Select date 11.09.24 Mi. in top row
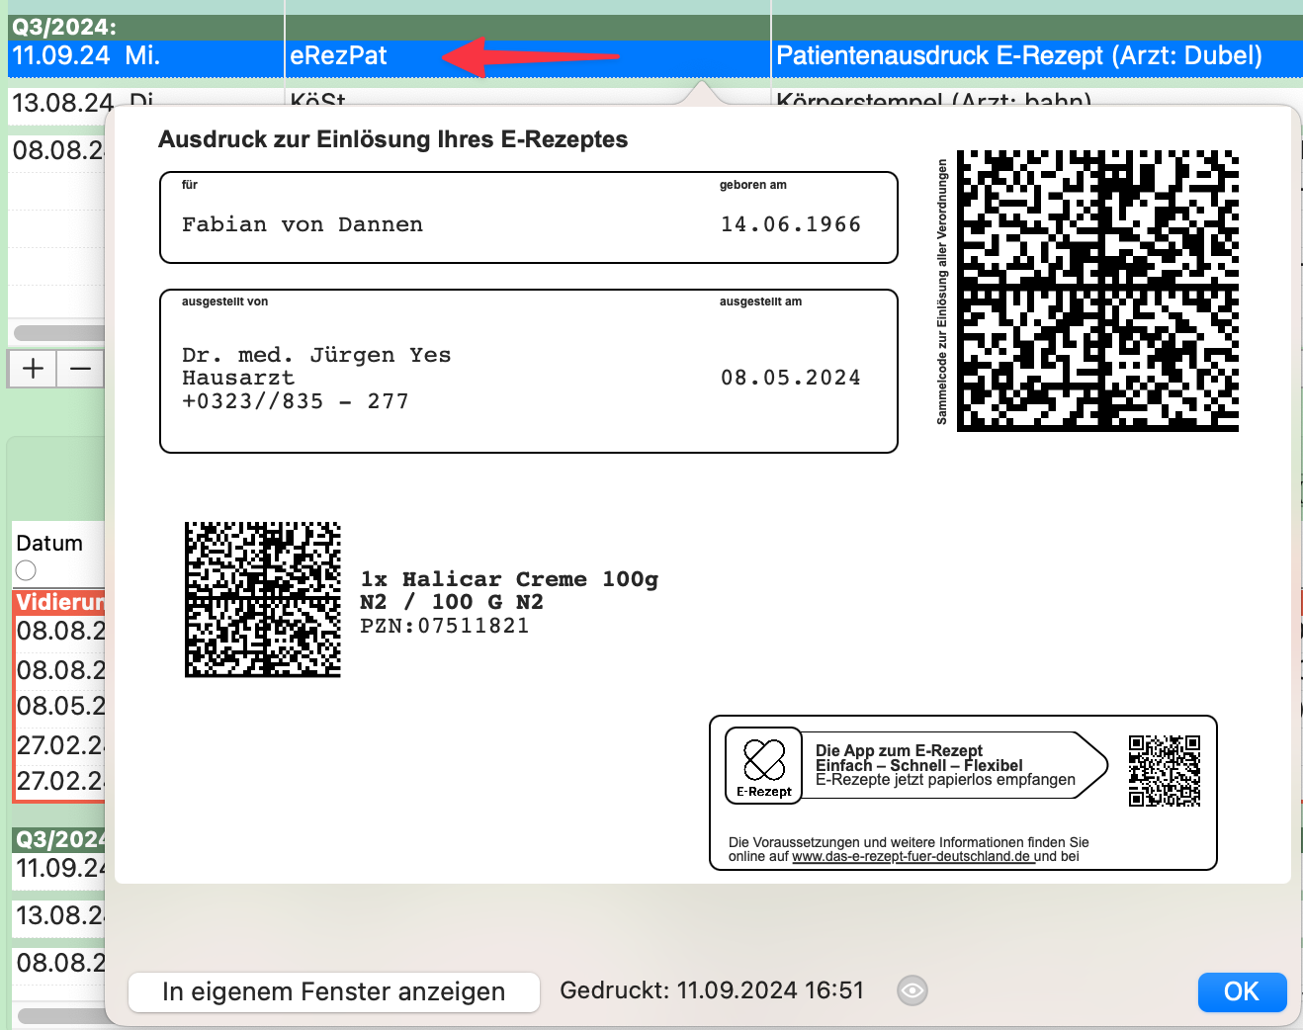This screenshot has width=1303, height=1030. pos(86,55)
